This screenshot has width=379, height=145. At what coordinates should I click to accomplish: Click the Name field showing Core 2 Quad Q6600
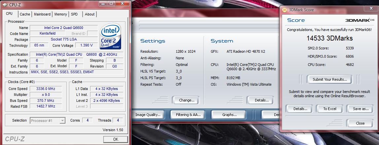pos(64,28)
